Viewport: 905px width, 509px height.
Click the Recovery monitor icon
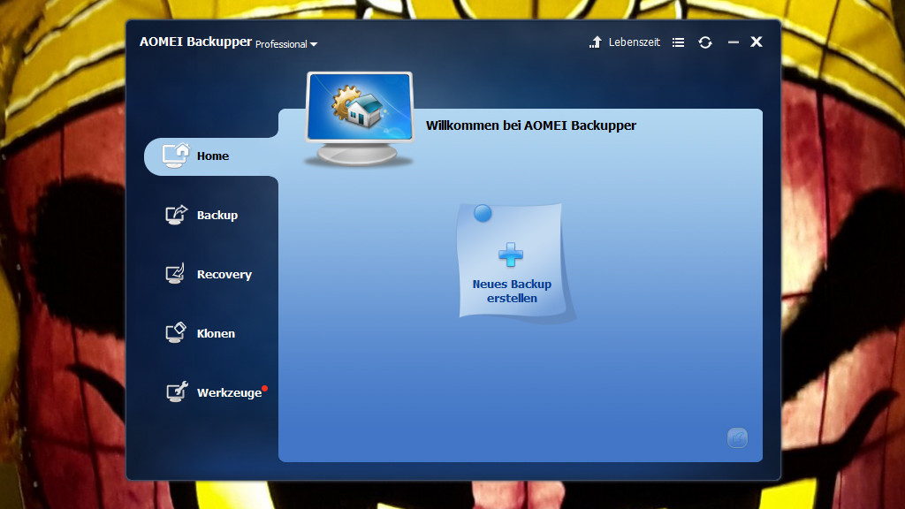(175, 274)
